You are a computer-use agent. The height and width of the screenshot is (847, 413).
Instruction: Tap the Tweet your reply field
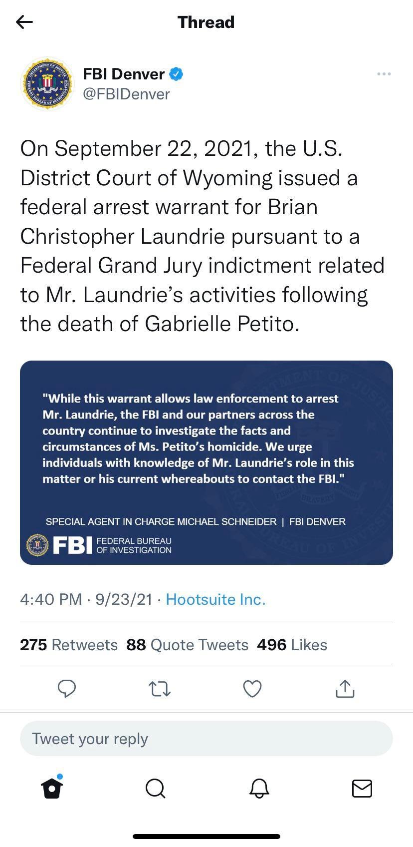(x=206, y=739)
